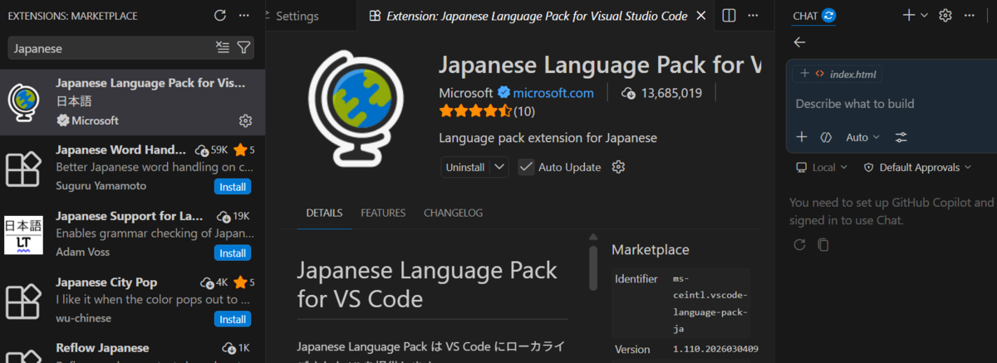The width and height of the screenshot is (997, 363).
Task: Select Japanese Language Pack list item
Action: pos(133,102)
